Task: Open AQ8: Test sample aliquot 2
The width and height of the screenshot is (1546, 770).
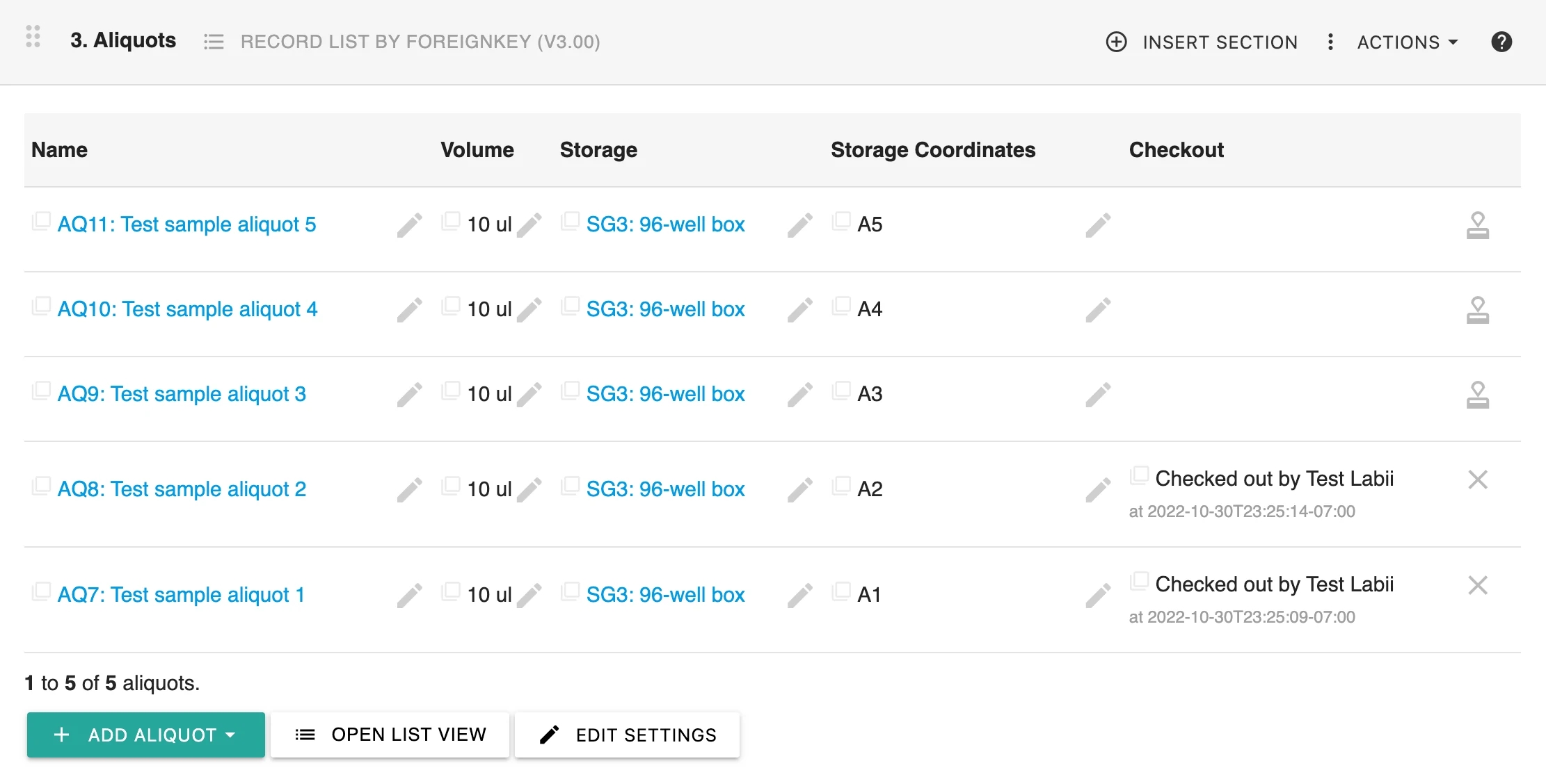Action: click(x=182, y=489)
